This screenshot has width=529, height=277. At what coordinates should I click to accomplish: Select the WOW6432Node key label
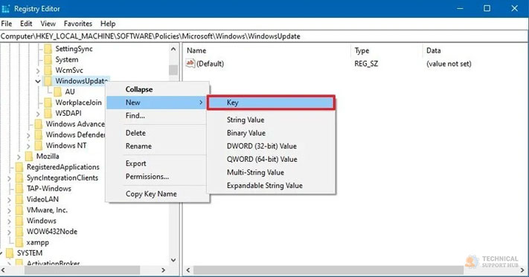(x=52, y=232)
